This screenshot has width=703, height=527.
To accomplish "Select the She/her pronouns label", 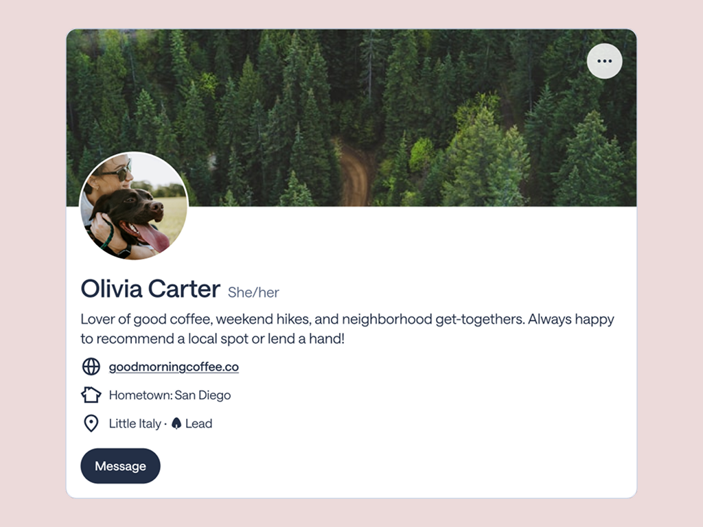I will (x=253, y=292).
